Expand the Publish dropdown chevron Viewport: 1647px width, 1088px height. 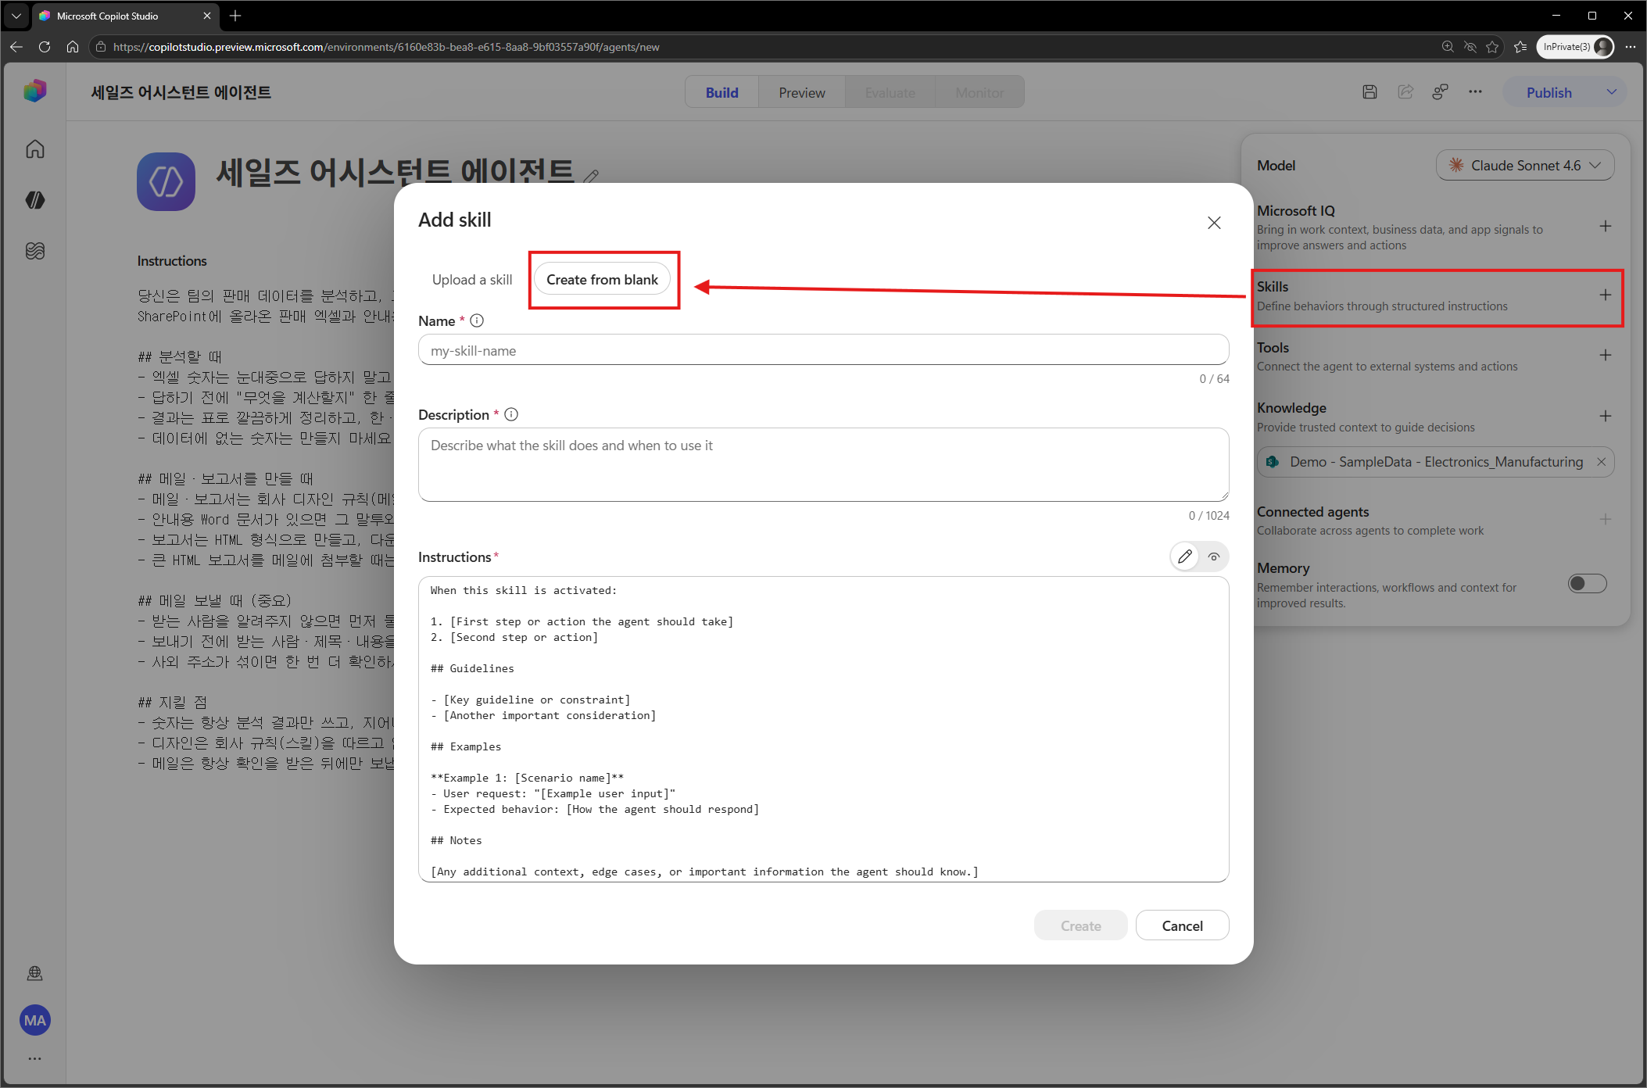point(1612,92)
